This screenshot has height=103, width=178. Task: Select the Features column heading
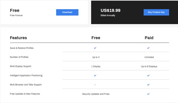click(18, 38)
